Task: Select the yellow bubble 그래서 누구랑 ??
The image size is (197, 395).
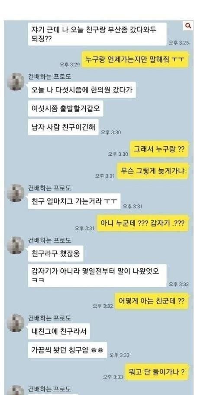Action: [159, 149]
